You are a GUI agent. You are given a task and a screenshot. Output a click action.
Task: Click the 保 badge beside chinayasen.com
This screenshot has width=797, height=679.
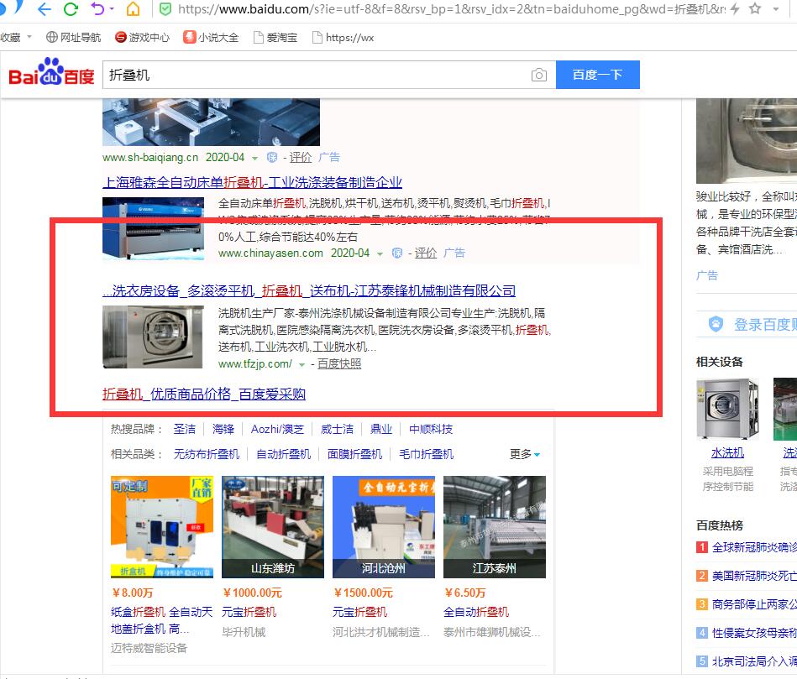[x=397, y=253]
